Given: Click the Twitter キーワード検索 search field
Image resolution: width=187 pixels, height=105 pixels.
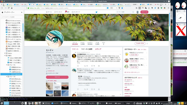Looking at the screenshot, I should (x=125, y=12).
